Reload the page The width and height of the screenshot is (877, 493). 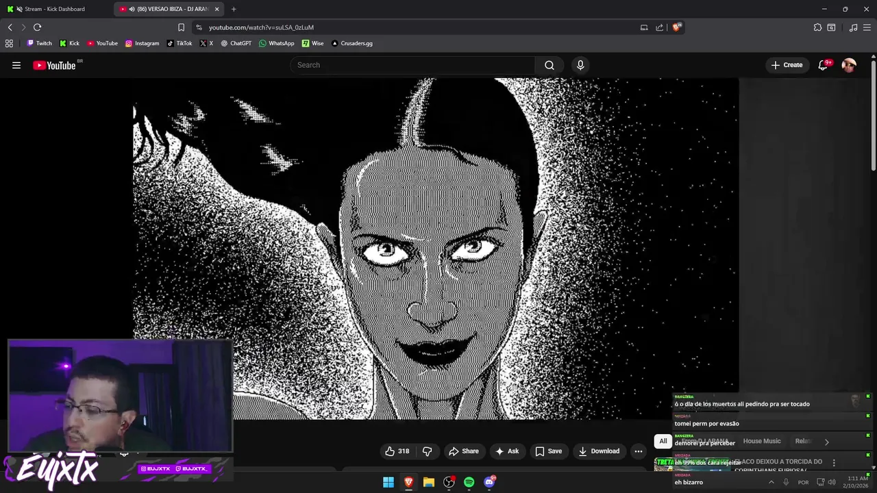[37, 27]
